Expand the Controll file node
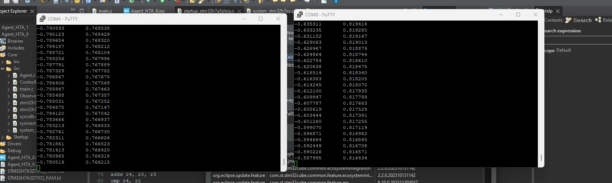Viewport: 612px width, 183px height. pyautogui.click(x=9, y=82)
